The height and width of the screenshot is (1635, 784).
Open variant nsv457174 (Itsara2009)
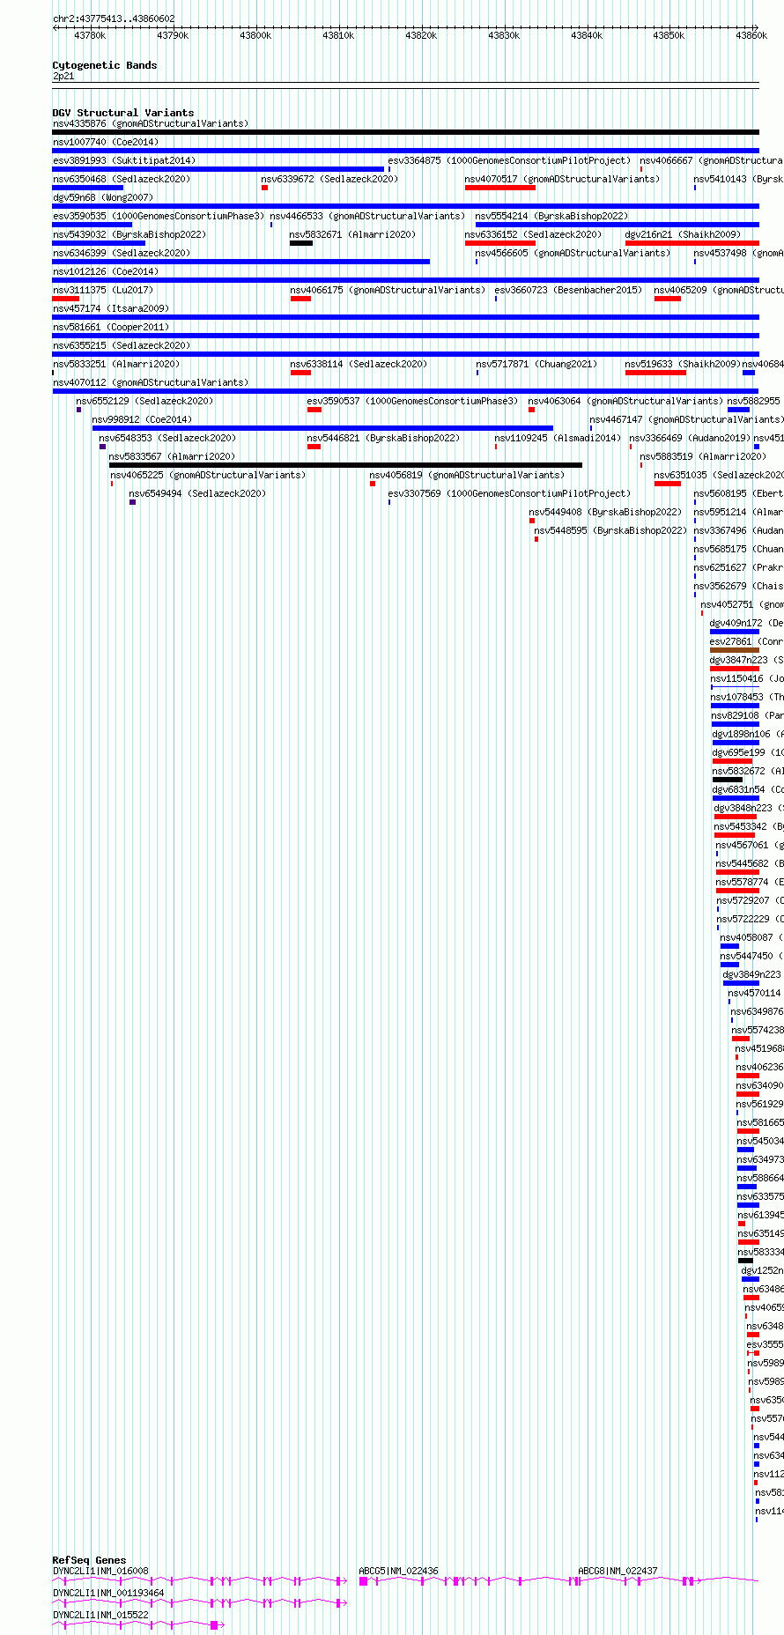click(x=111, y=308)
